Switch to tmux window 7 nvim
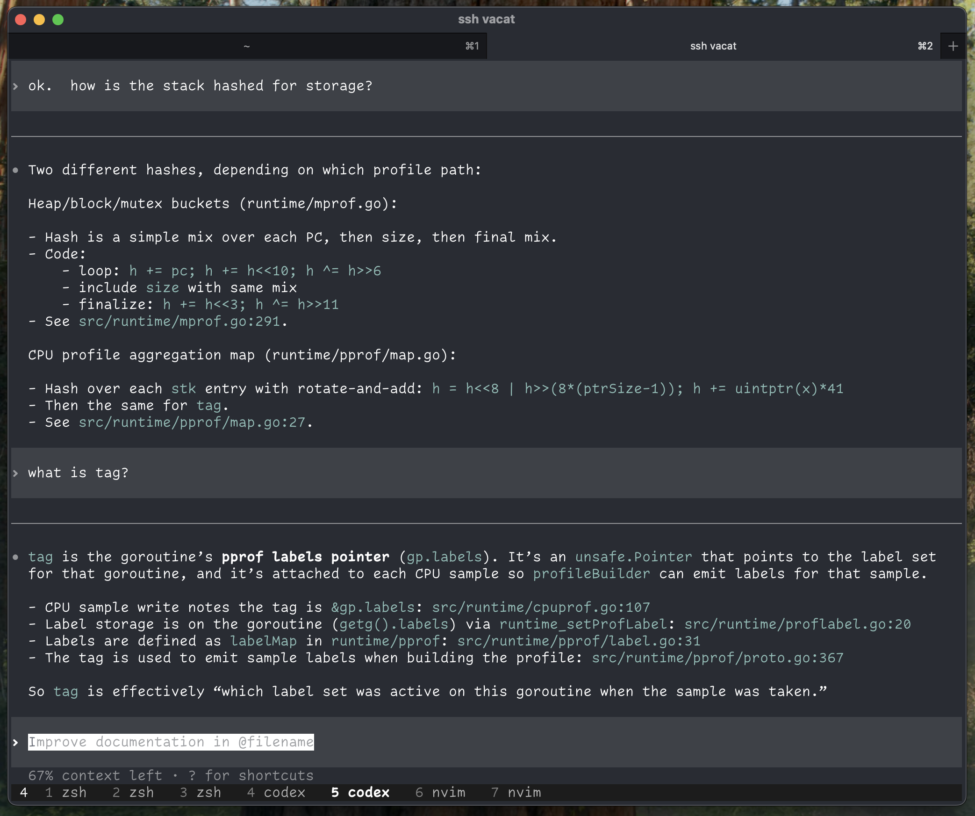 [x=516, y=792]
